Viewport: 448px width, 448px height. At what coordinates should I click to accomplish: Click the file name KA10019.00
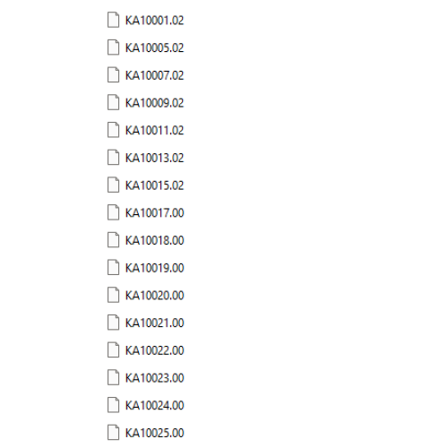(154, 268)
